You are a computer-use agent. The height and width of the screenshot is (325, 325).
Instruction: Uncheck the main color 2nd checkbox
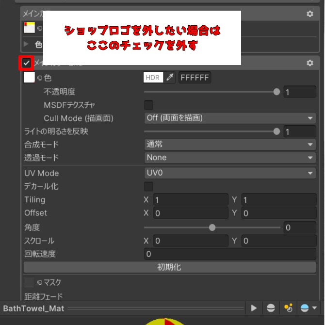click(26, 63)
